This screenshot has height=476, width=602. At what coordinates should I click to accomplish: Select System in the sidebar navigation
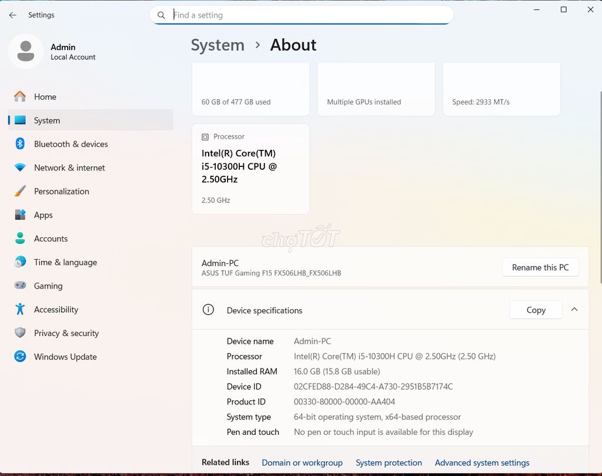pos(47,120)
